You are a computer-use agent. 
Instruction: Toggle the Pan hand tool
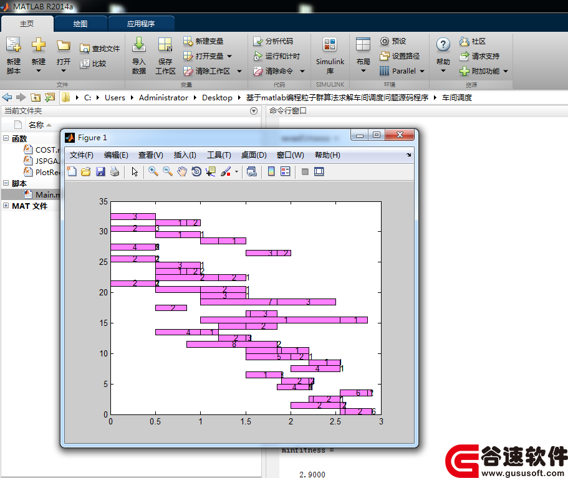coord(182,171)
